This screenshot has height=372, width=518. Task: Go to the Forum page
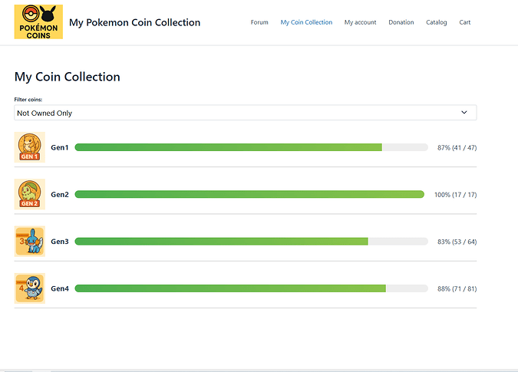[259, 22]
